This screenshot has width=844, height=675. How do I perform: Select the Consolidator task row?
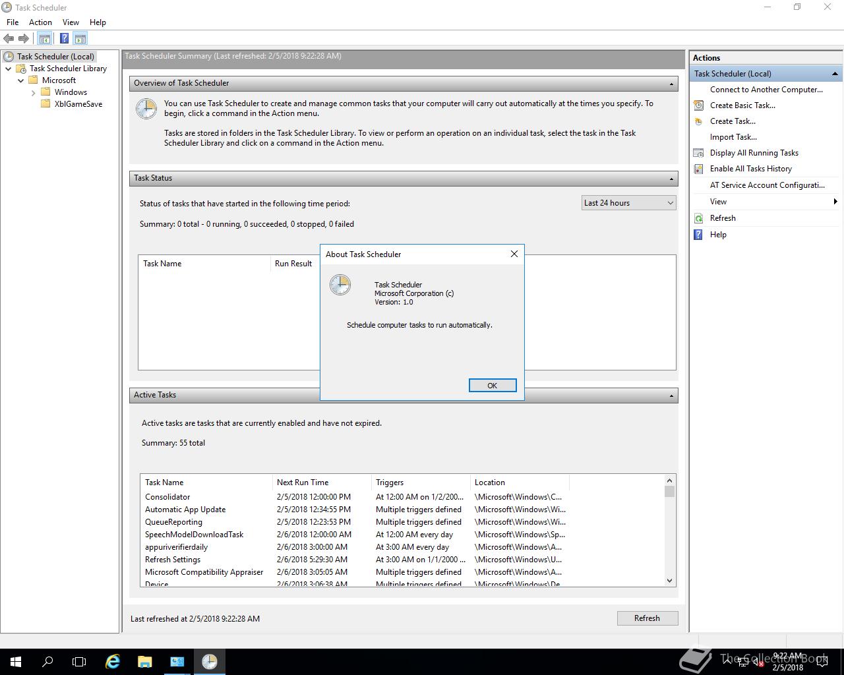(353, 497)
